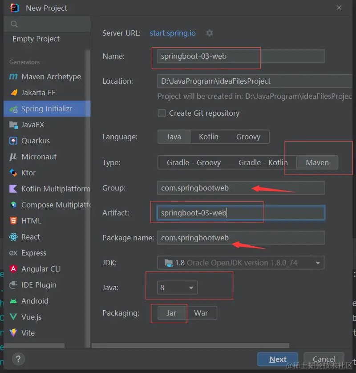Screen dimensions: 356x373
Task: Close the New Project dialog
Action: pyautogui.click(x=339, y=8)
